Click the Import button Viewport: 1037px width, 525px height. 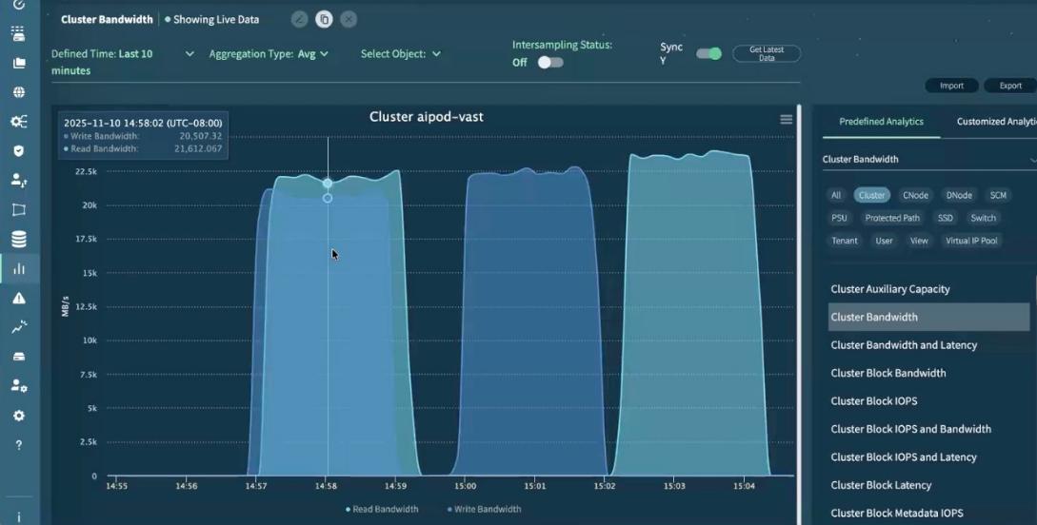[x=951, y=86]
